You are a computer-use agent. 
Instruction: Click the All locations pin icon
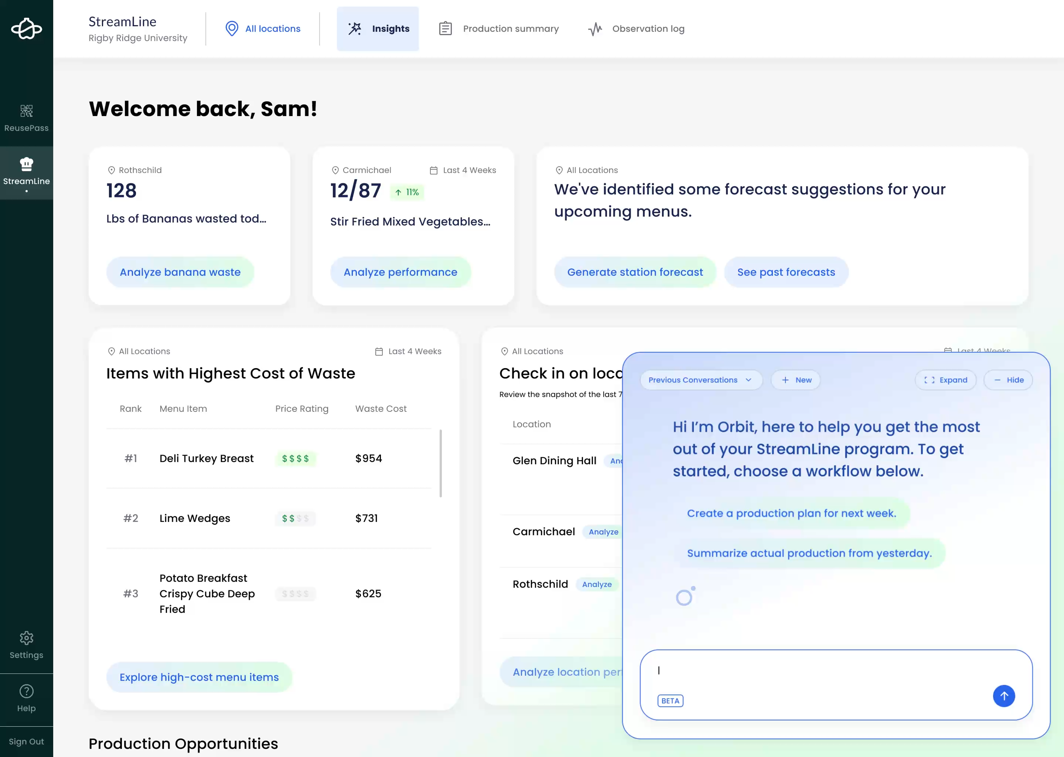tap(232, 28)
